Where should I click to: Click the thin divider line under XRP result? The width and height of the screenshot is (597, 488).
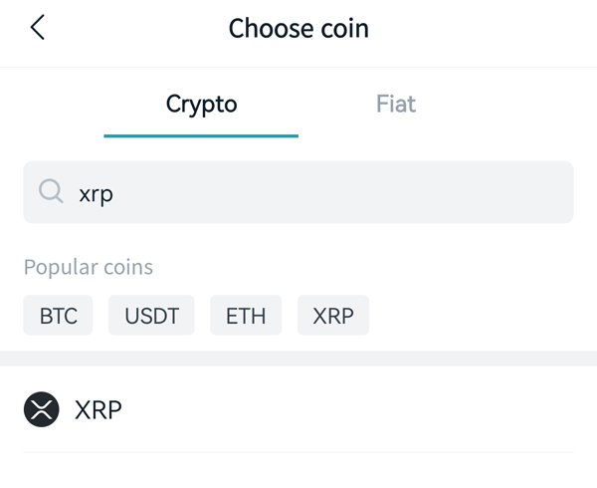pos(298,452)
